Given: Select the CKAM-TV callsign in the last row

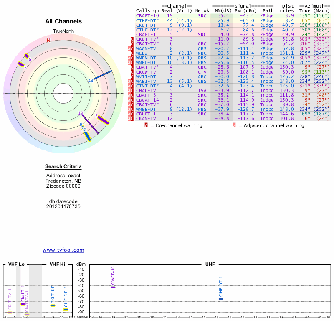Looking at the screenshot, I should tap(146, 118).
